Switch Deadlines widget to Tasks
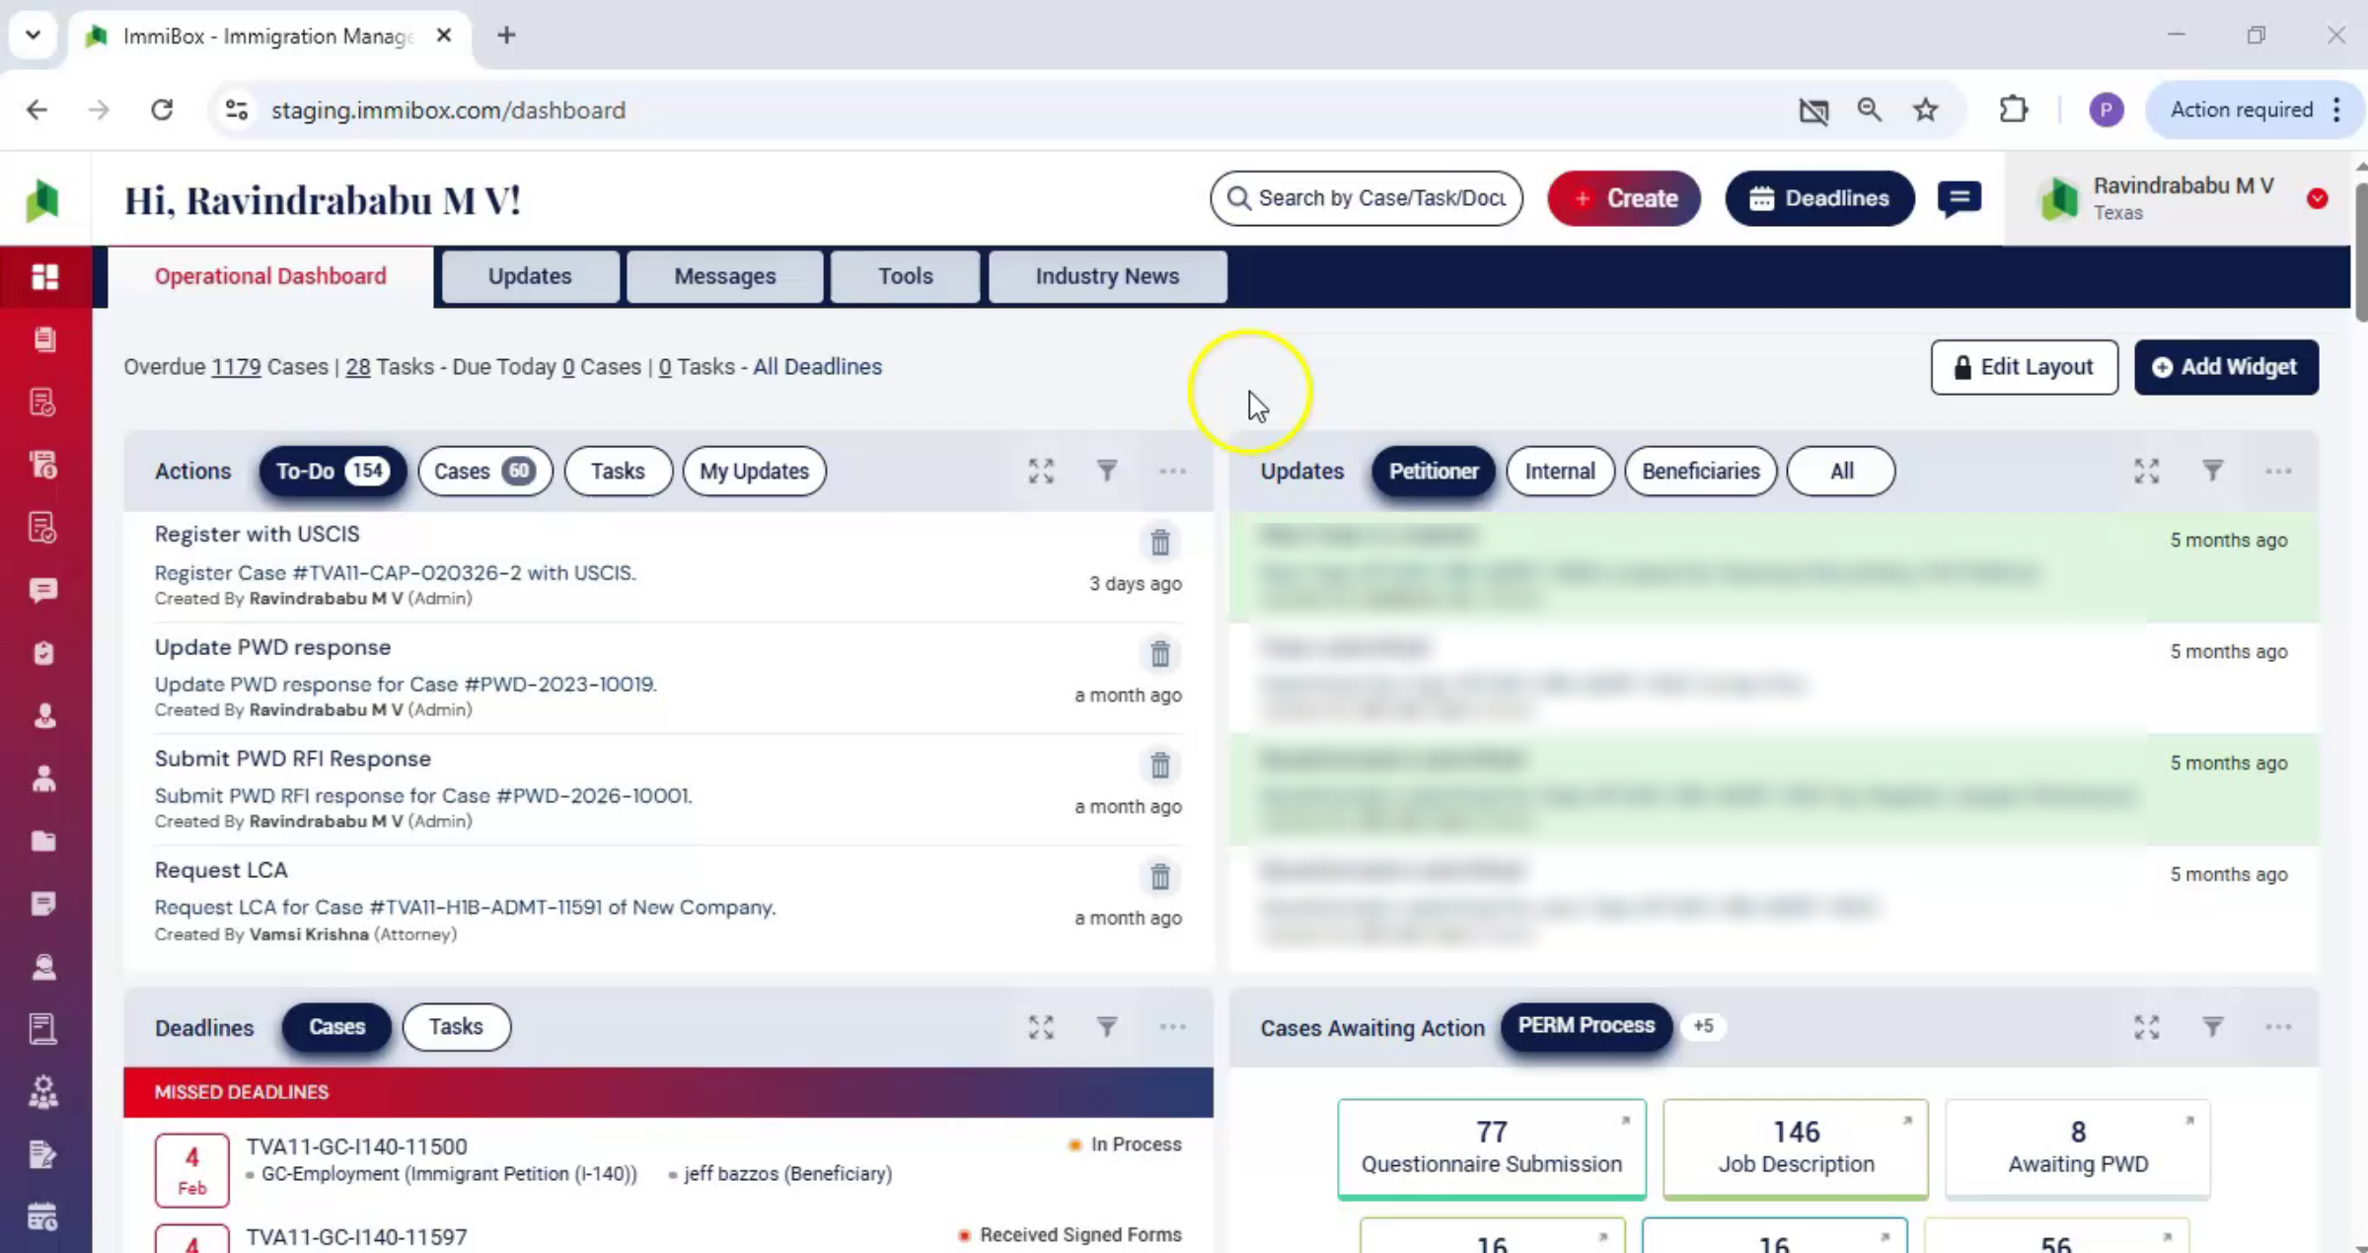The width and height of the screenshot is (2368, 1253). (x=456, y=1027)
